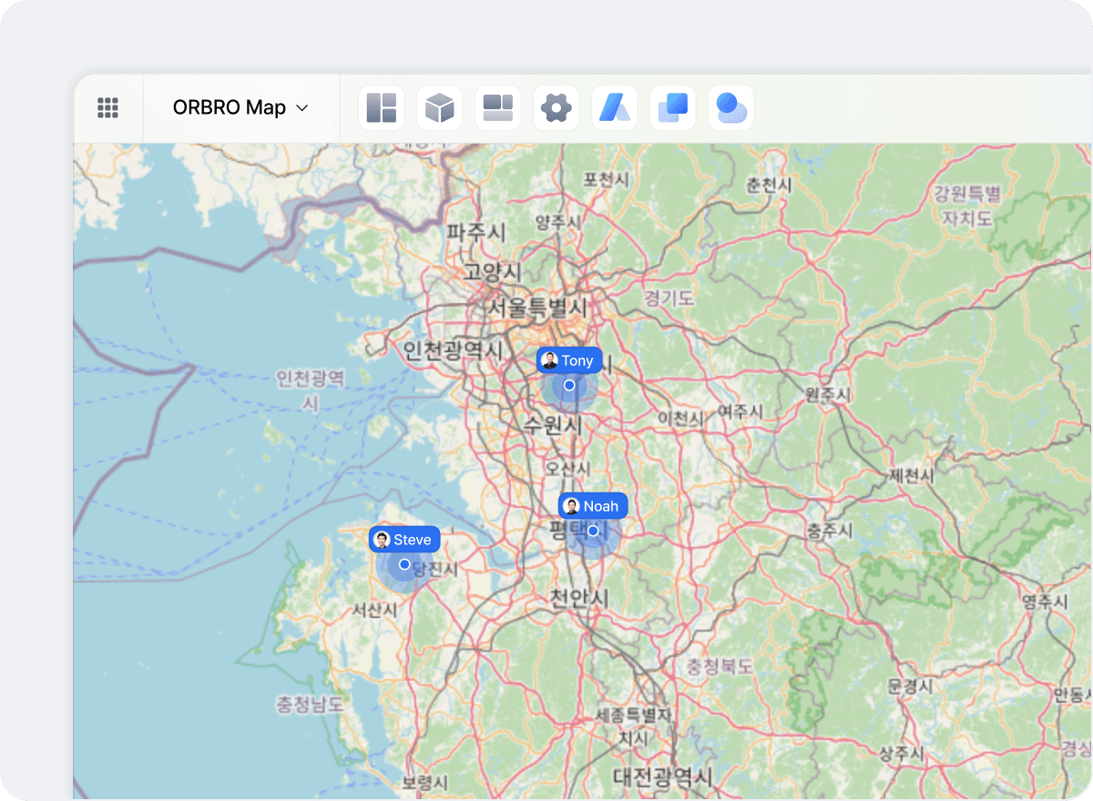The height and width of the screenshot is (801, 1093).
Task: Switch to 3D cube view mode
Action: tap(440, 107)
